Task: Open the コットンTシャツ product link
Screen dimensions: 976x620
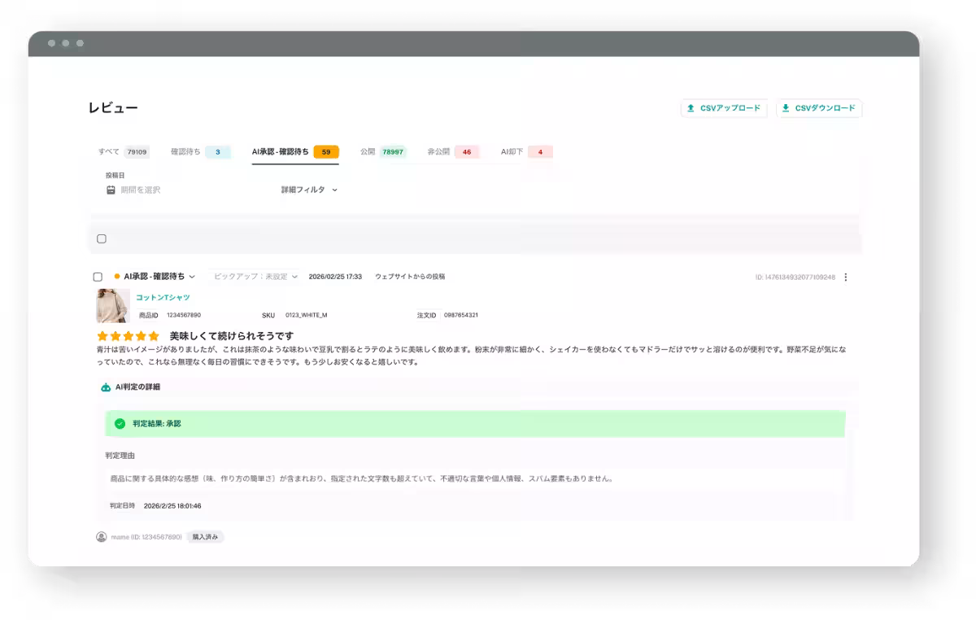Action: pyautogui.click(x=163, y=298)
